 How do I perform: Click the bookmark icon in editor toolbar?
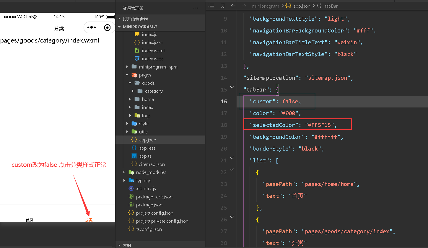tap(222, 6)
